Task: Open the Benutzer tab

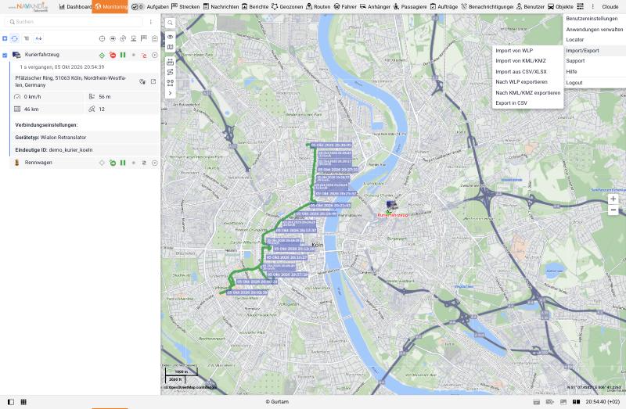Action: click(531, 7)
